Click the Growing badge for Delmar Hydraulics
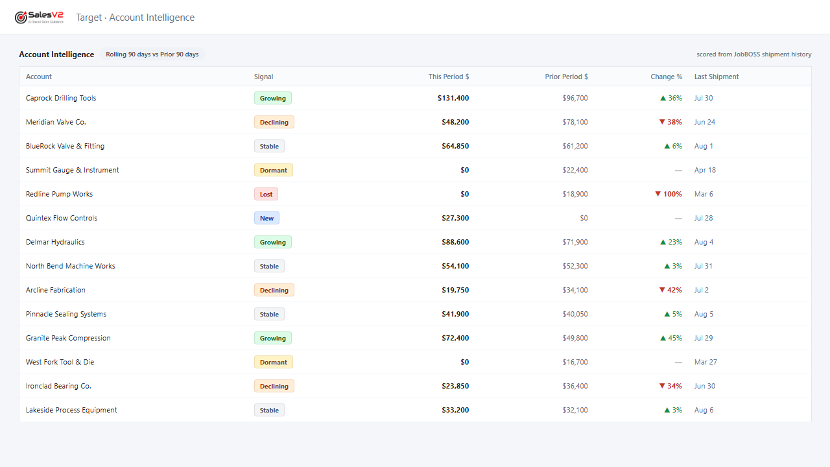This screenshot has height=467, width=830. point(273,242)
